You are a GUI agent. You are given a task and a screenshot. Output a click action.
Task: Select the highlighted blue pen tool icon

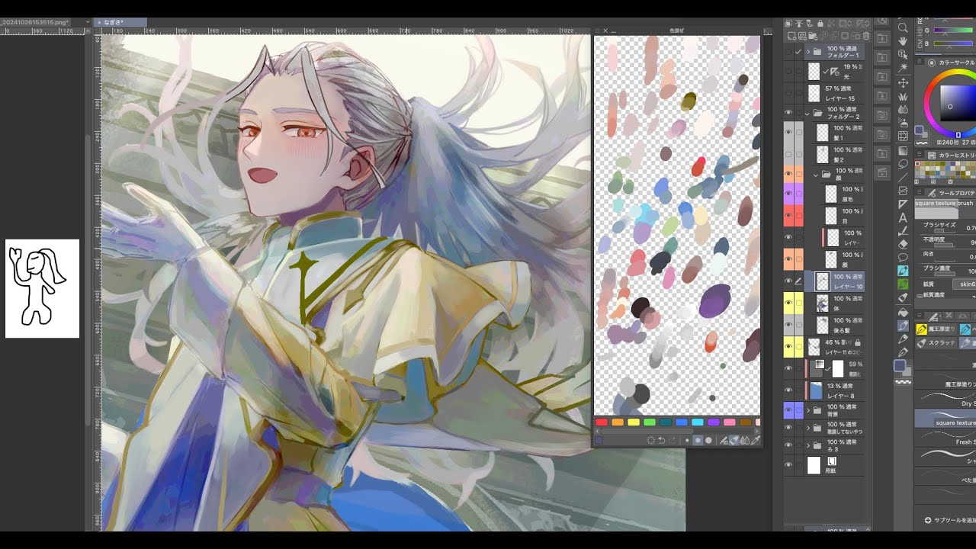click(903, 271)
